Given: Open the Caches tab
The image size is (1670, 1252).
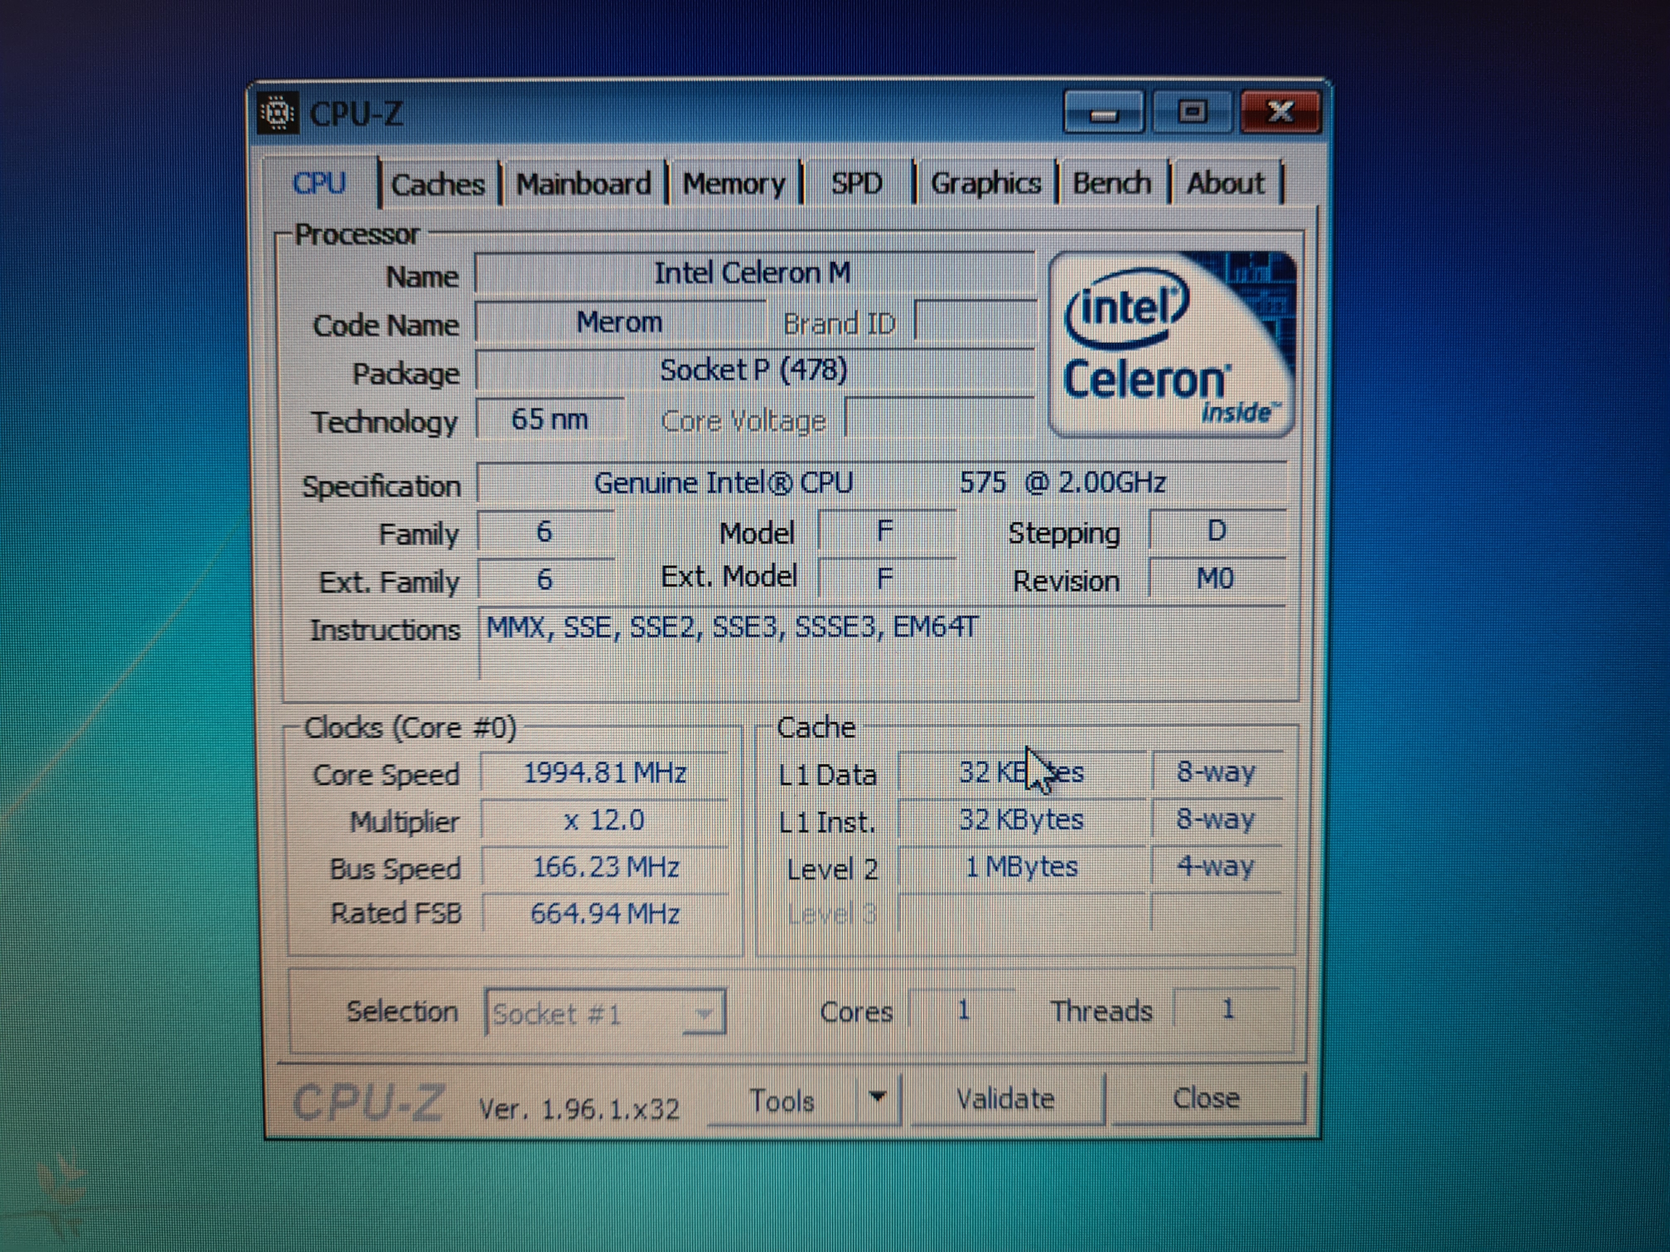Looking at the screenshot, I should click(x=438, y=184).
